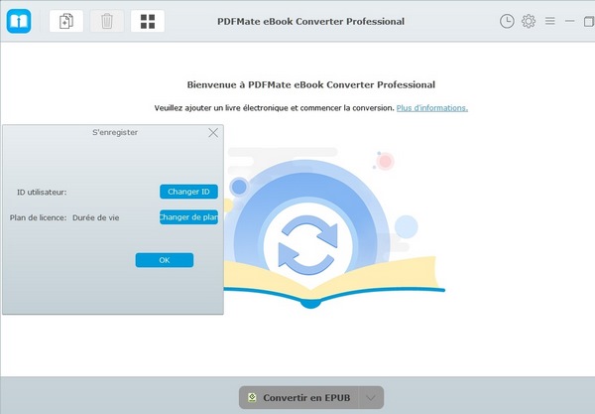Click the S'enregister dialog title
The image size is (595, 414).
(115, 133)
